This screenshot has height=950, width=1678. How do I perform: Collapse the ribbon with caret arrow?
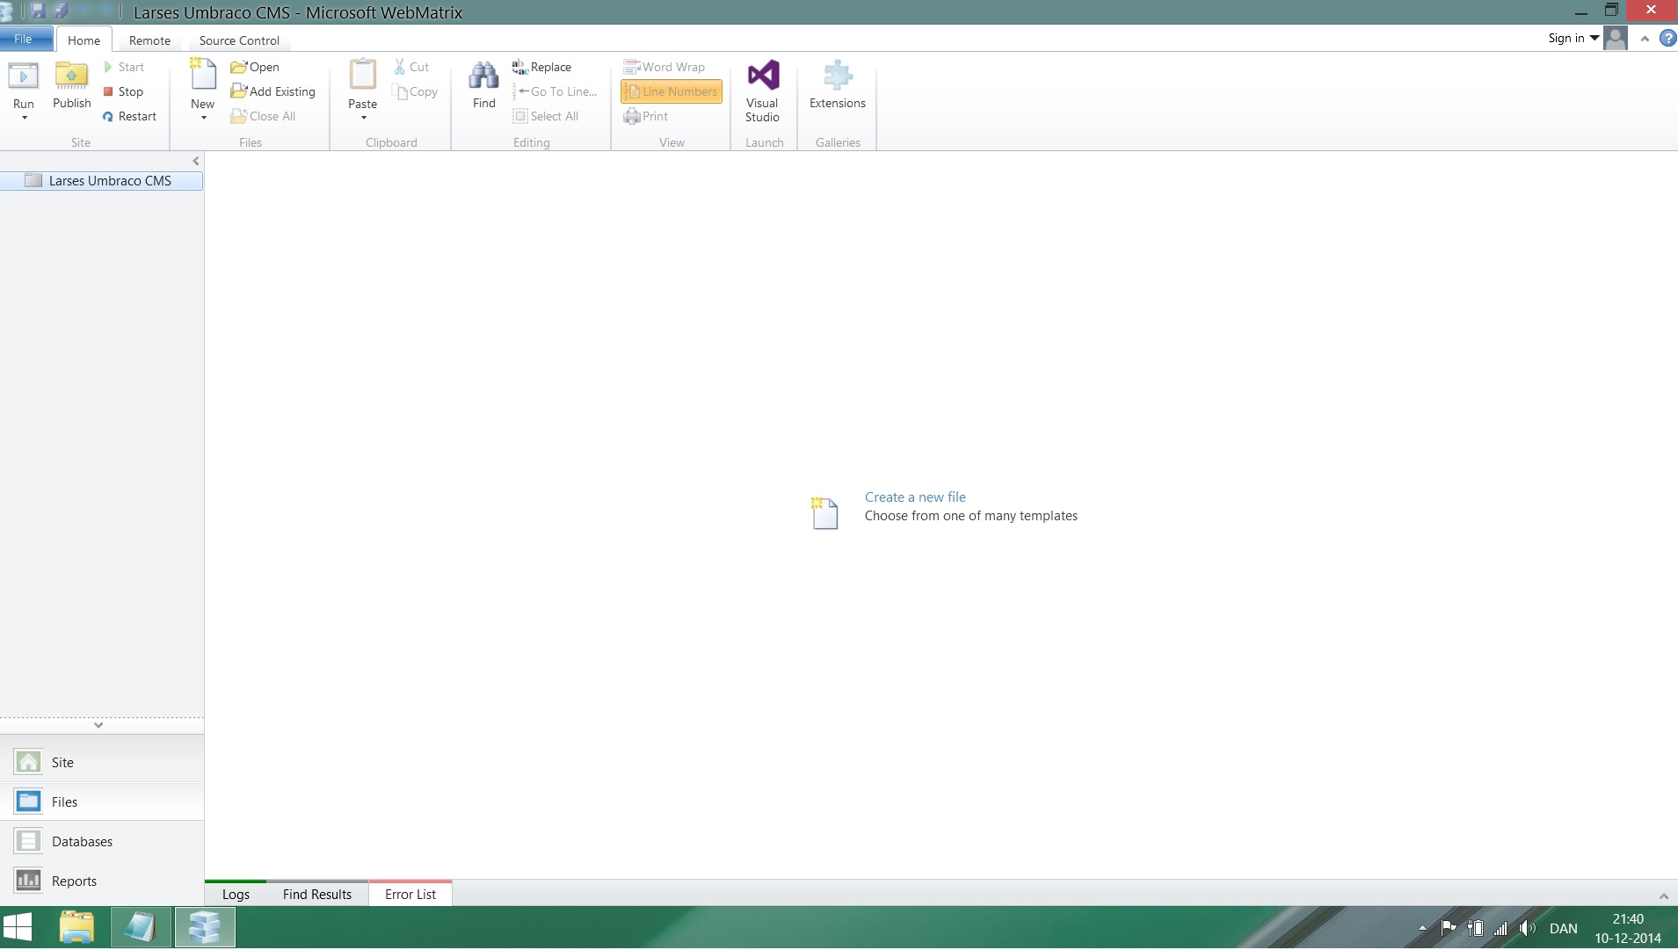1645,39
